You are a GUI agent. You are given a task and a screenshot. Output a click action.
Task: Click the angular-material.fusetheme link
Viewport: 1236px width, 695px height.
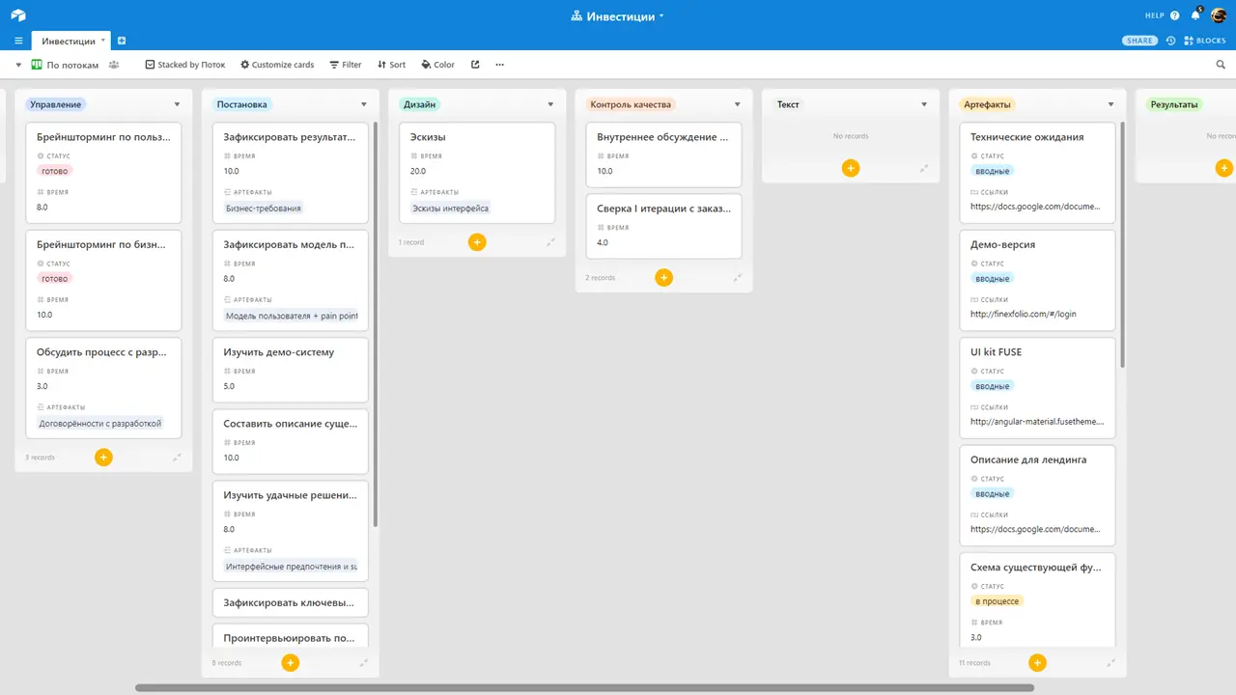tap(1036, 422)
